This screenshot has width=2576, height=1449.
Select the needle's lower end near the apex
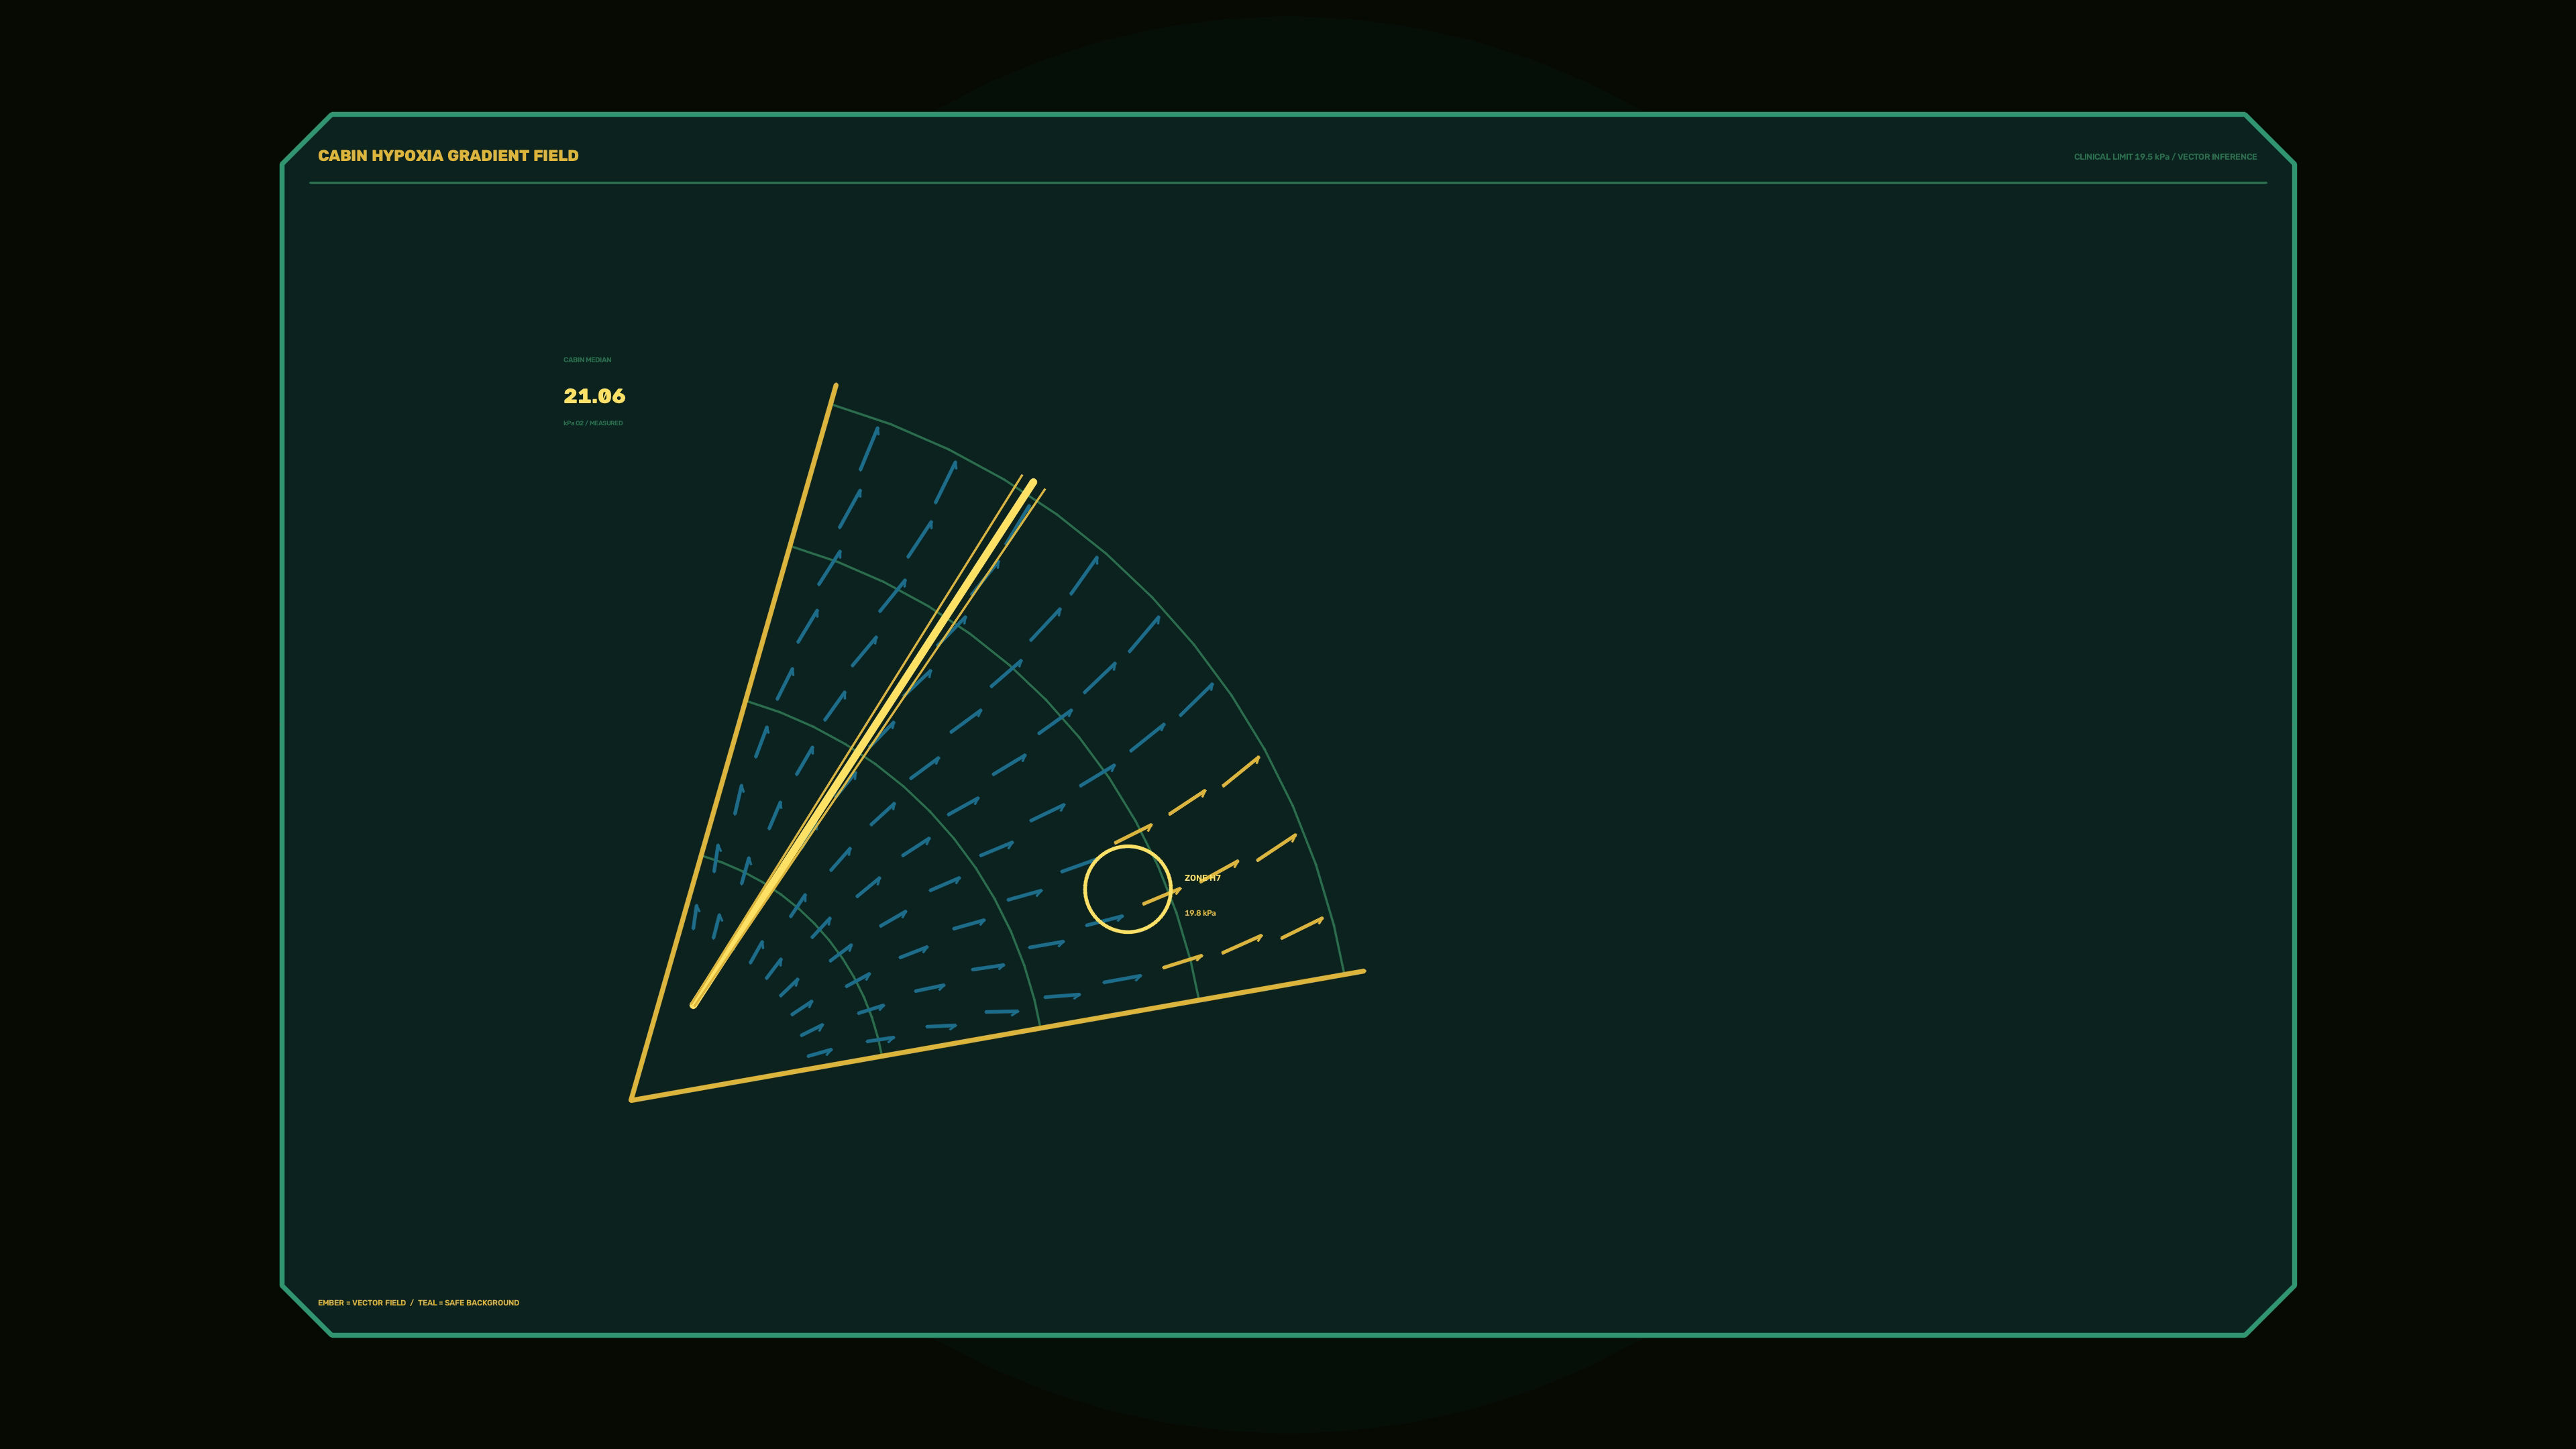pyautogui.click(x=694, y=1004)
